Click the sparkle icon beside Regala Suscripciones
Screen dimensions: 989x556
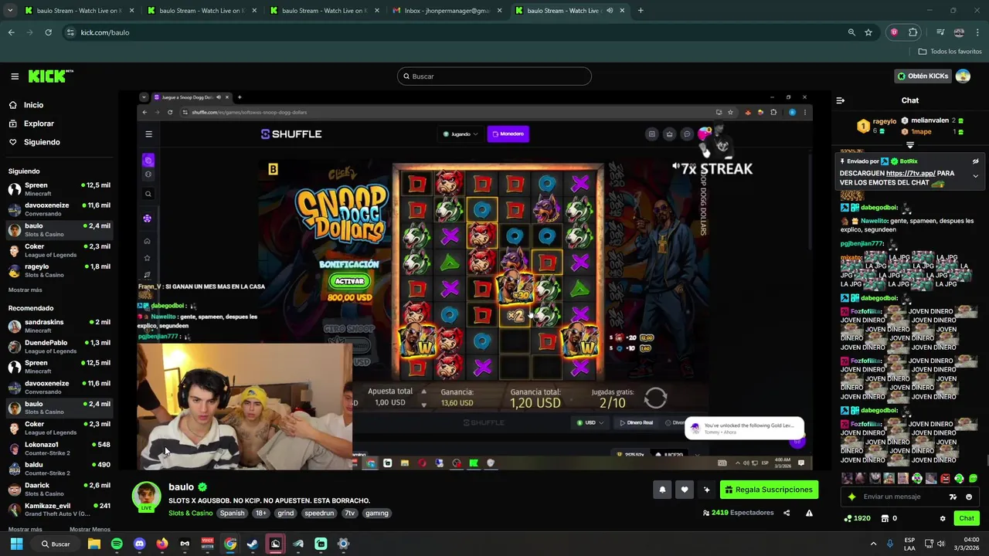(706, 490)
